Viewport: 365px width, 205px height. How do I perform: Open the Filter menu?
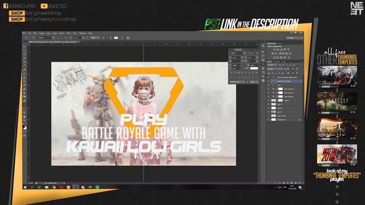pyautogui.click(x=68, y=33)
